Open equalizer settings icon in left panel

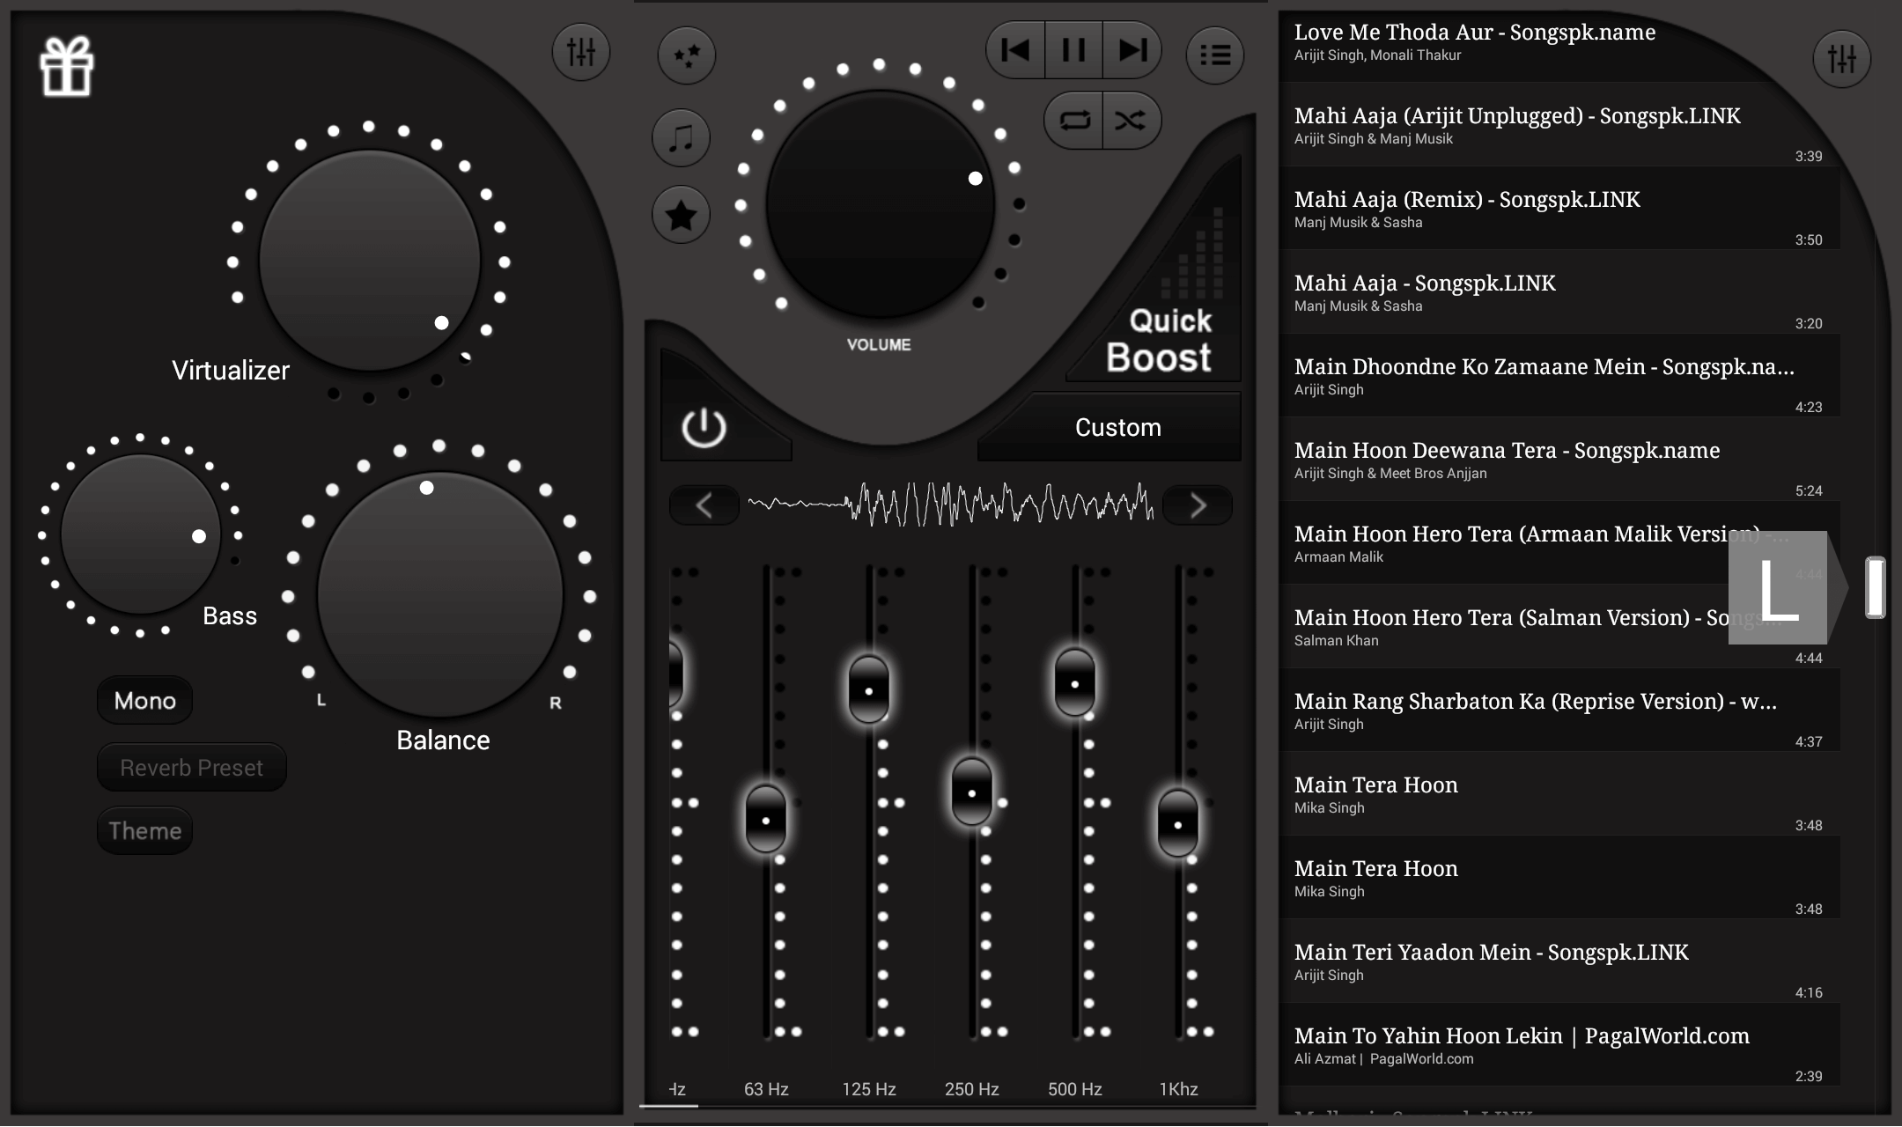pos(580,53)
